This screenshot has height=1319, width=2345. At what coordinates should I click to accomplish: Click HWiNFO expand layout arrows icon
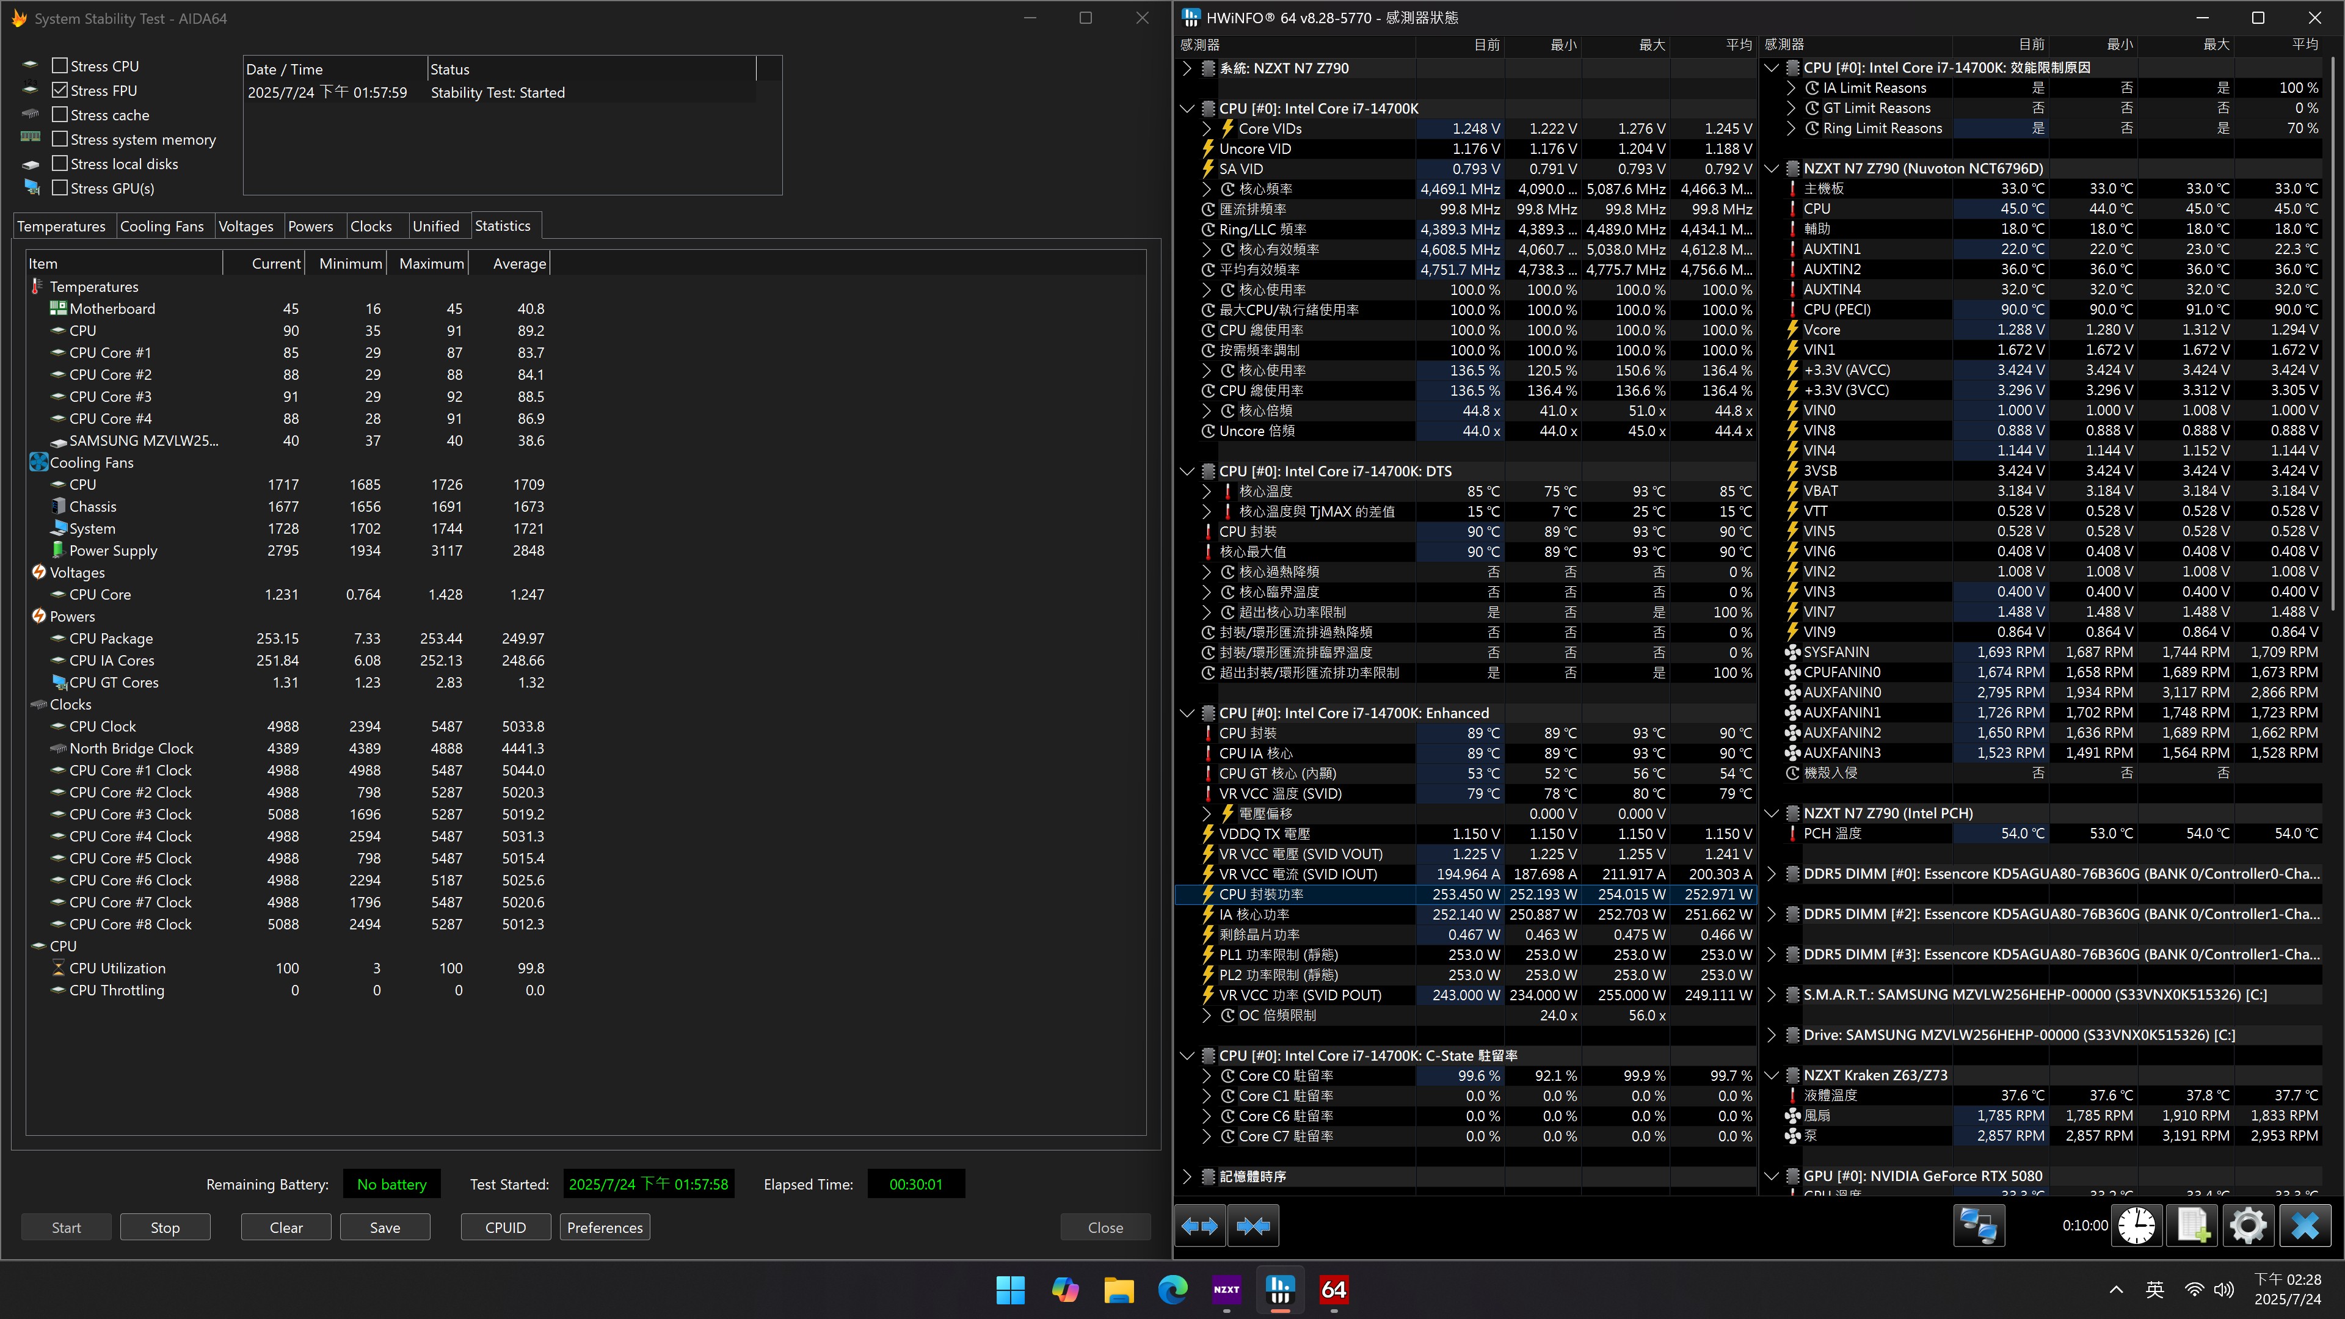pyautogui.click(x=1200, y=1226)
